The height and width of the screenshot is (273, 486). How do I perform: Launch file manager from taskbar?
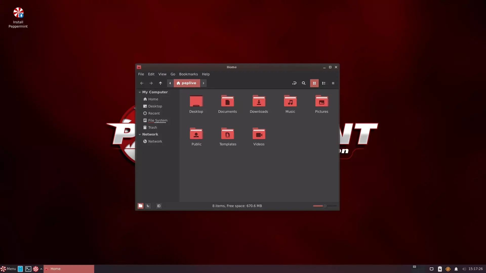coord(20,269)
